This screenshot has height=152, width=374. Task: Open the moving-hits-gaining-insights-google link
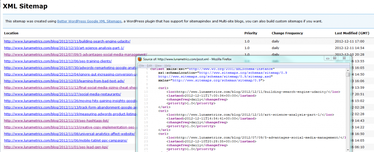pos(70,101)
